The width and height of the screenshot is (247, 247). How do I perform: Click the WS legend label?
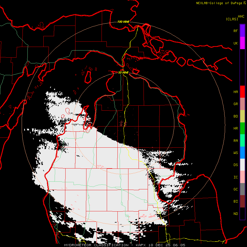click(235, 153)
